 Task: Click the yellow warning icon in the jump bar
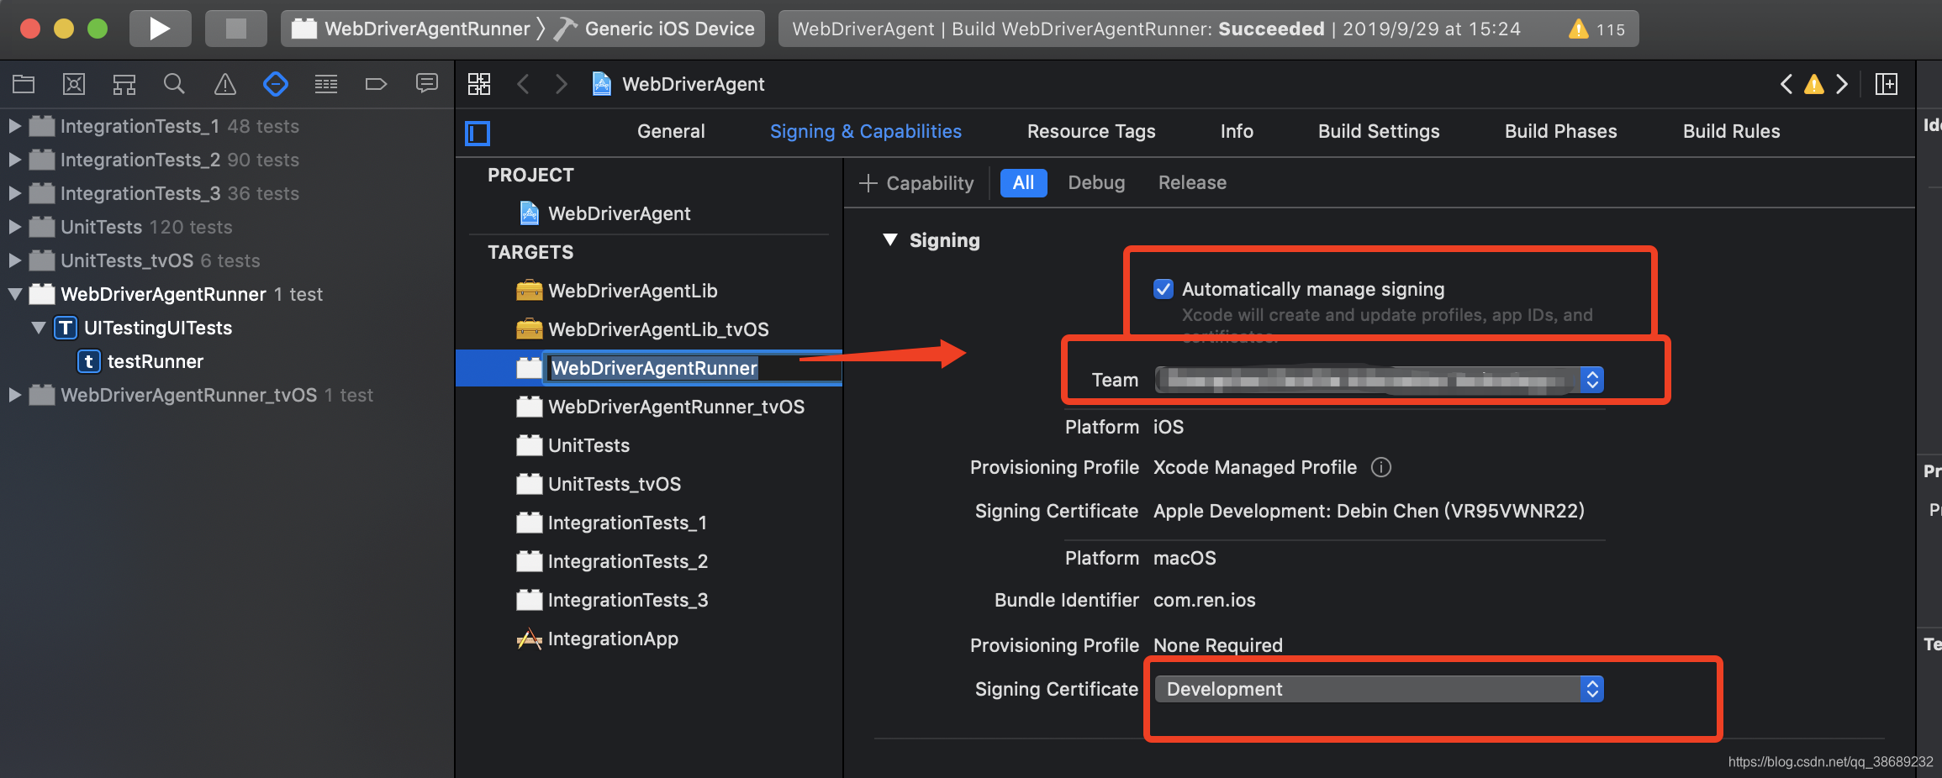tap(1814, 84)
